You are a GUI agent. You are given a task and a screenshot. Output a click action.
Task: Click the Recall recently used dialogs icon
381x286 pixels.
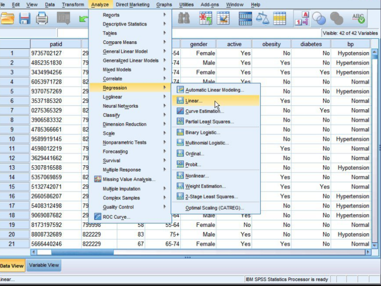click(63, 19)
